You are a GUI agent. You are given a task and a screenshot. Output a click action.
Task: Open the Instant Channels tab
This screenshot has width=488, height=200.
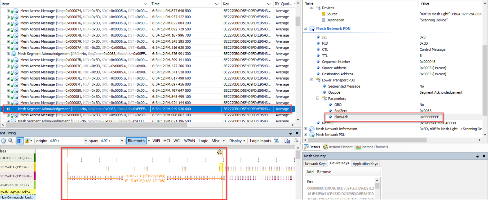pos(372,147)
